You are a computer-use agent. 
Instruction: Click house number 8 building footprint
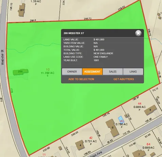click(150, 110)
